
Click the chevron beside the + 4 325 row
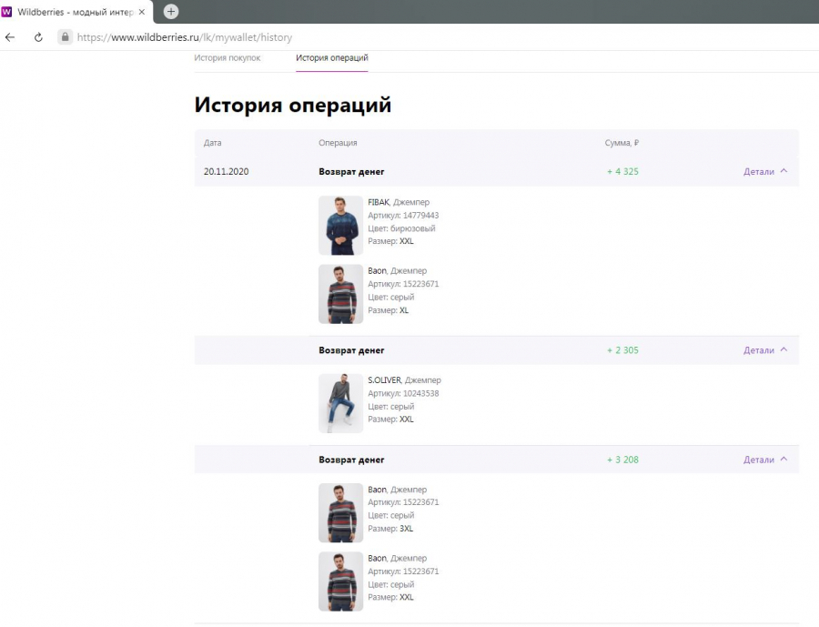(784, 171)
